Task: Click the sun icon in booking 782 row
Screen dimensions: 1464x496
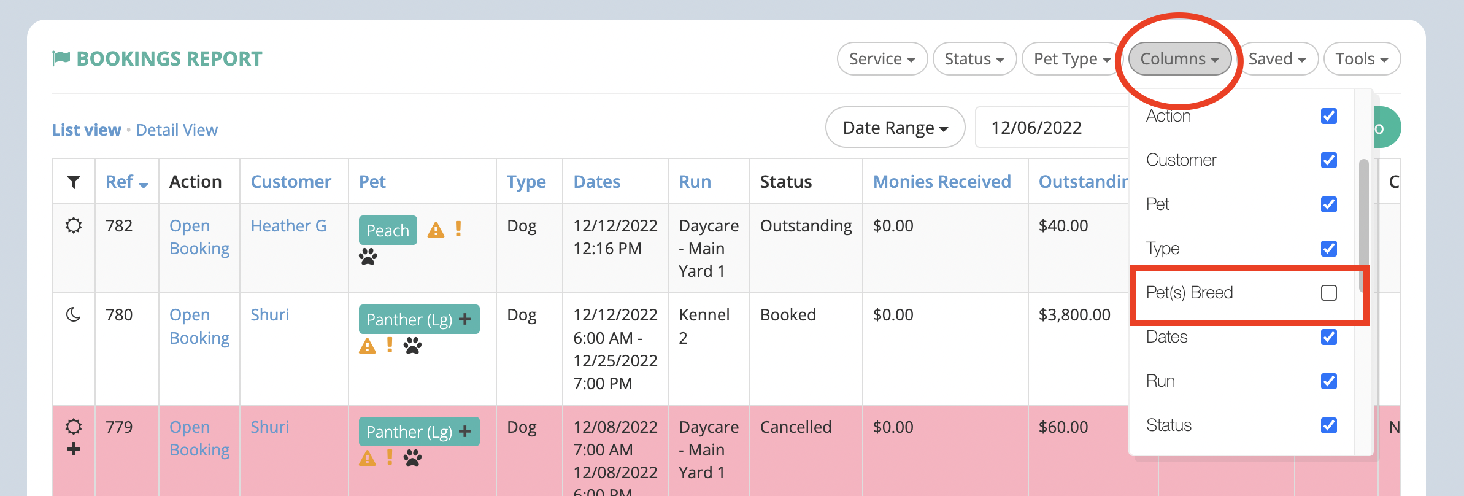Action: pyautogui.click(x=74, y=225)
